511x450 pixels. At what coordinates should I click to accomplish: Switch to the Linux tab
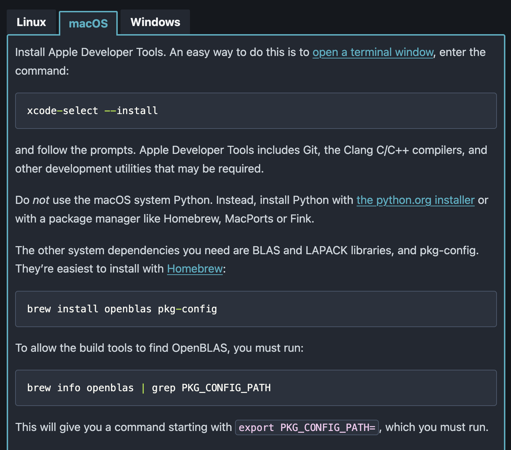coord(31,22)
